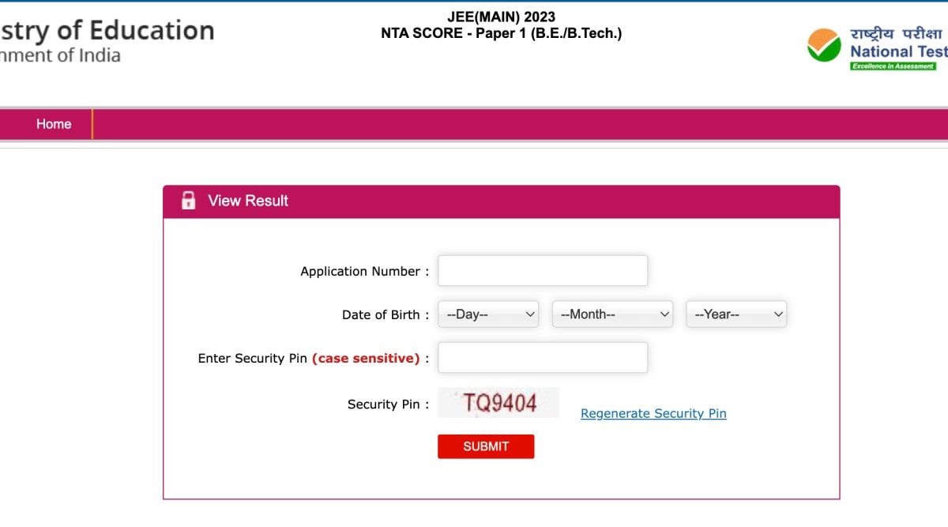Click the case sensitive warning label
The height and width of the screenshot is (527, 948).
[x=367, y=358]
